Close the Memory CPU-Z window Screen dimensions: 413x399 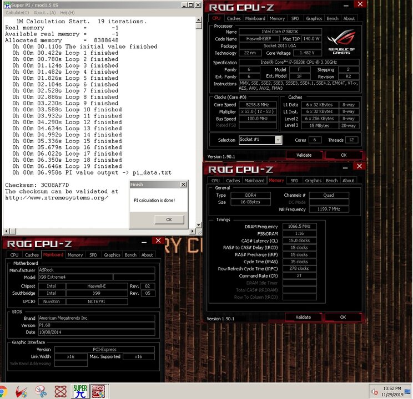359,166
